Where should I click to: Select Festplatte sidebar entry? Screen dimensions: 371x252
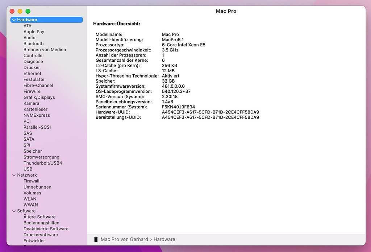[34, 79]
